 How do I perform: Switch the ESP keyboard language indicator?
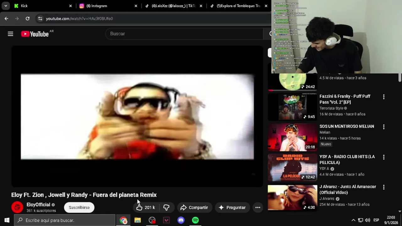[x=376, y=220]
